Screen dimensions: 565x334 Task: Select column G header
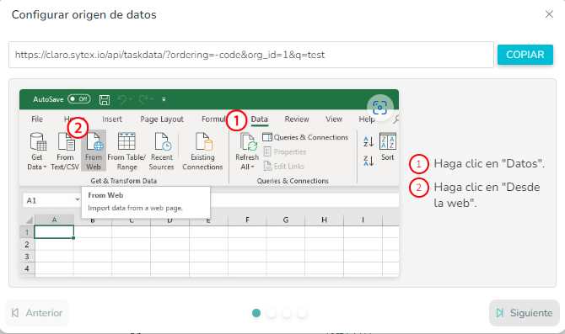pos(286,220)
